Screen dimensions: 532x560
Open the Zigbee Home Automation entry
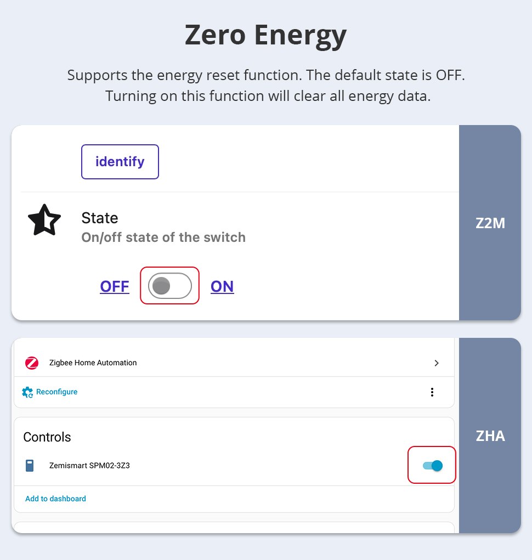pos(93,363)
